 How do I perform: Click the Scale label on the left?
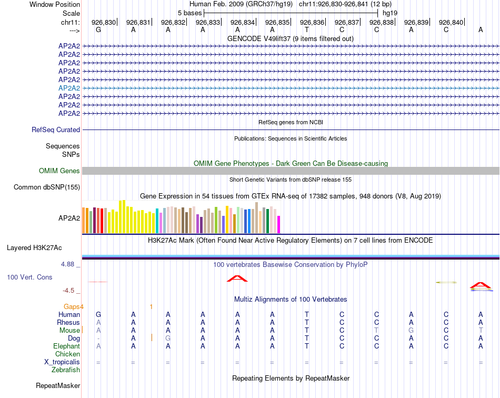[71, 13]
